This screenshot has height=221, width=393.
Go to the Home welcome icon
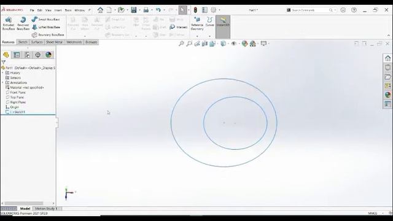[100, 10]
